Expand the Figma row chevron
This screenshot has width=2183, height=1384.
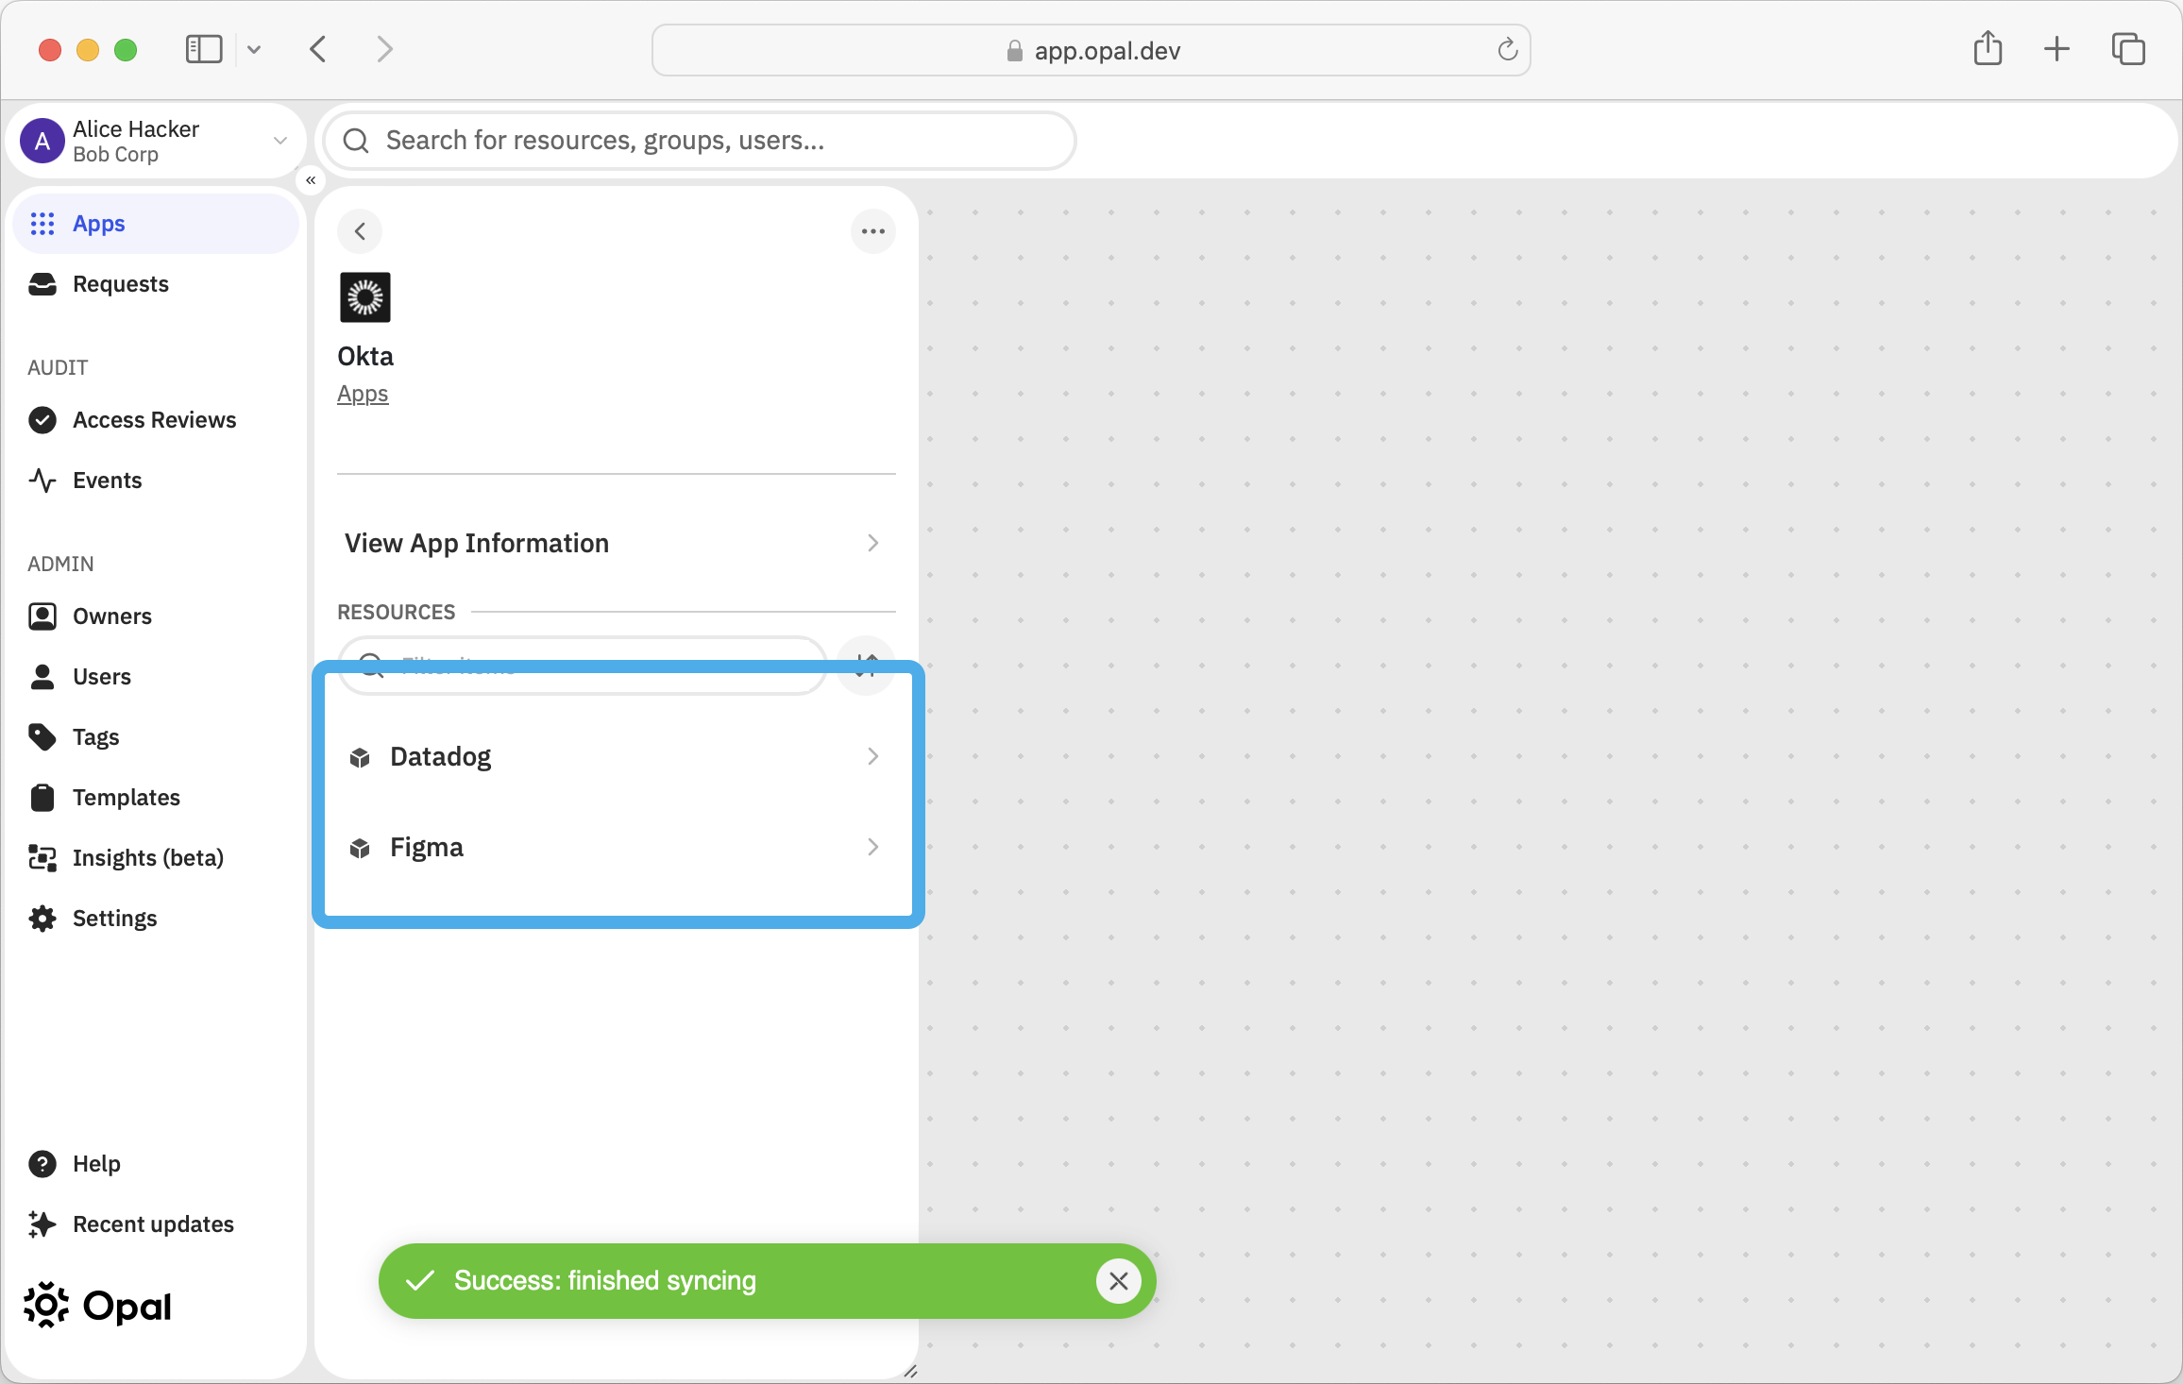click(873, 848)
